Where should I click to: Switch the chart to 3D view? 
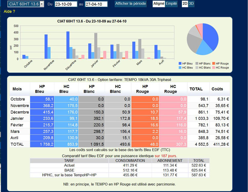point(191,4)
